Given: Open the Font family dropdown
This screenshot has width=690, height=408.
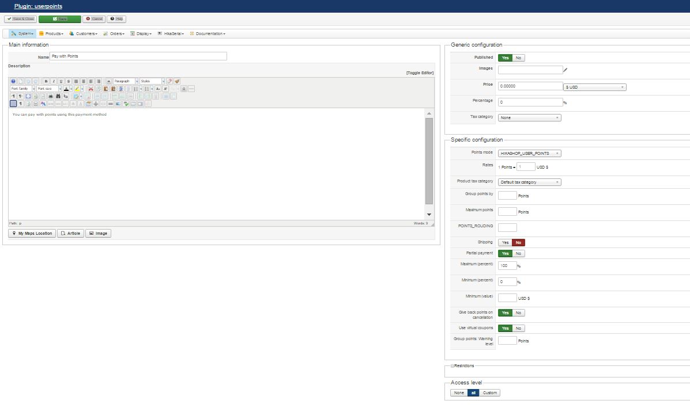Looking at the screenshot, I should pos(23,89).
